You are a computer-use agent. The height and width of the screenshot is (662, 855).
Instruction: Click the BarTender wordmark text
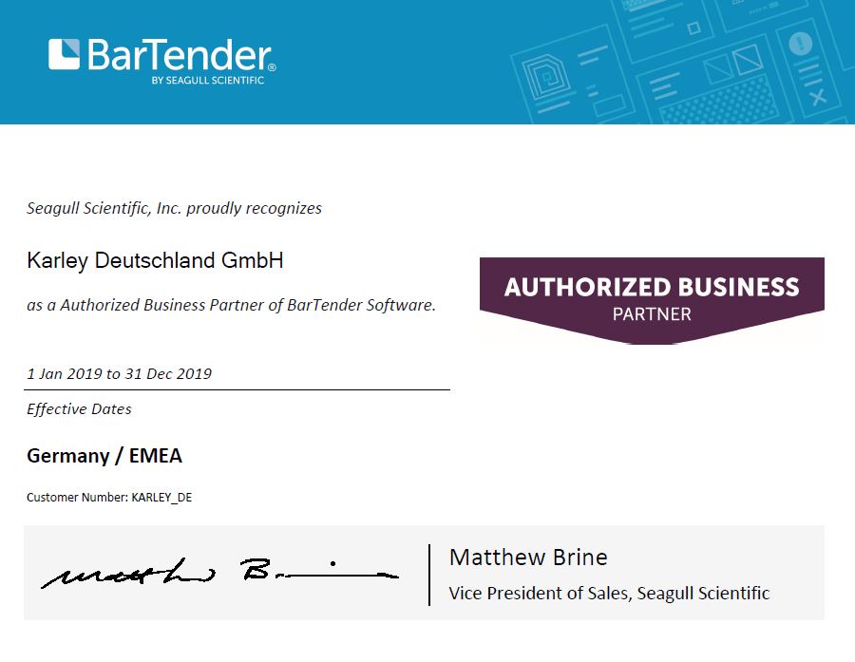point(180,54)
